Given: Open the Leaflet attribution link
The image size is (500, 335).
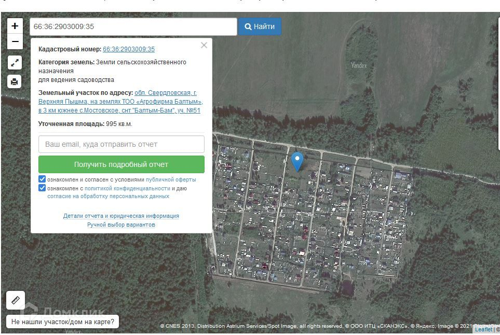Looking at the screenshot, I should coord(483,329).
